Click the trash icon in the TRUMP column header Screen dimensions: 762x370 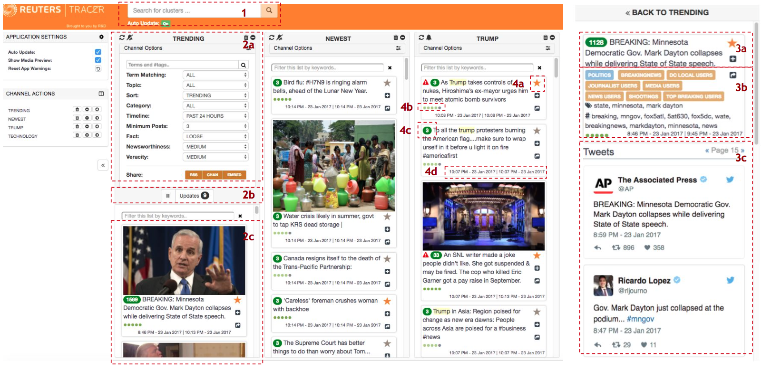(546, 38)
